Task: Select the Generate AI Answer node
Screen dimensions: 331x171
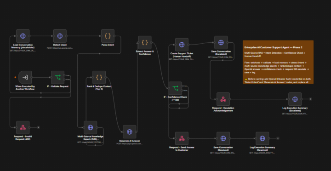Action: pos(129,132)
